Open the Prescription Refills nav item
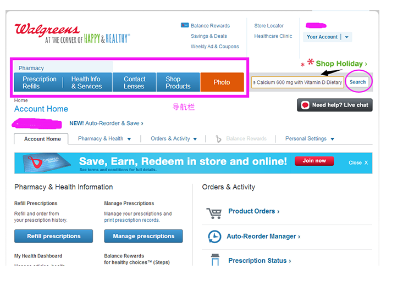403x281 pixels. click(40, 82)
